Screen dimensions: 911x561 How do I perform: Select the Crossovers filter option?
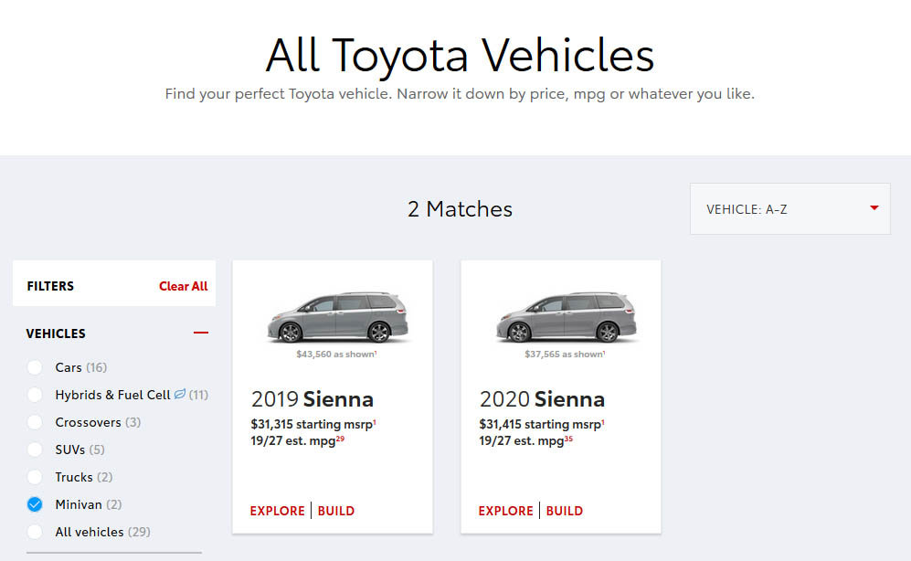click(35, 422)
